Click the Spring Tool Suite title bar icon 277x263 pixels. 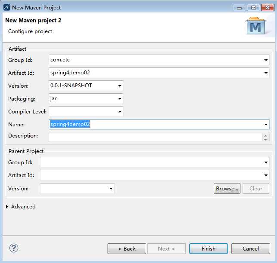(x=7, y=7)
